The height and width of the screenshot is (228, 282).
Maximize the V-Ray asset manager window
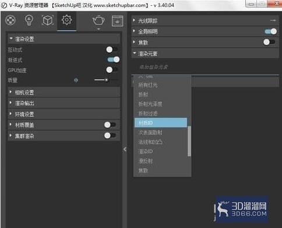tap(262, 3)
